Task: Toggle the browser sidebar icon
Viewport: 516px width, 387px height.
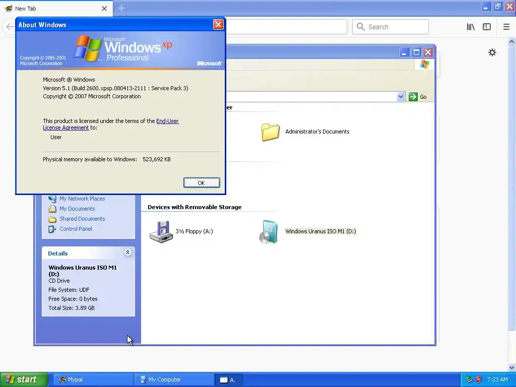Action: tap(487, 27)
